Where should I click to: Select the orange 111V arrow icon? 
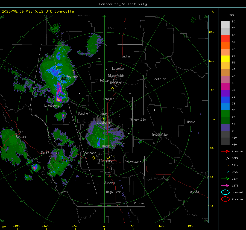pos(225,165)
